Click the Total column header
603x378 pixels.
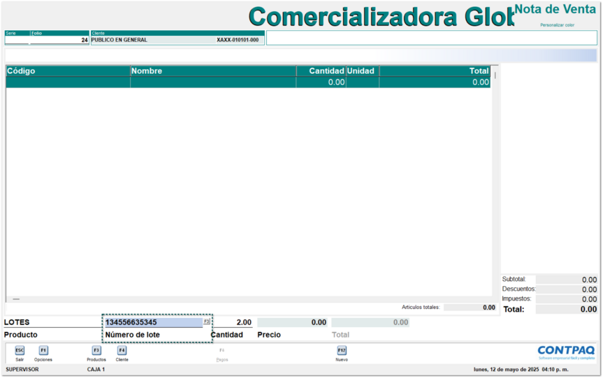click(435, 71)
